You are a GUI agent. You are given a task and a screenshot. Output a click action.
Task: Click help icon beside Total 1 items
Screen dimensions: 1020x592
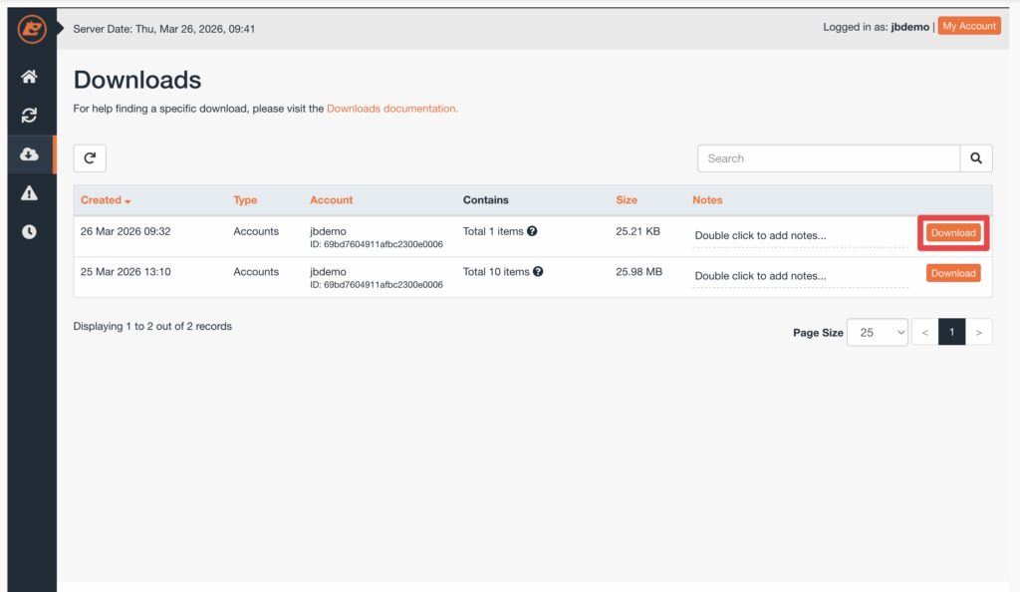pos(532,231)
